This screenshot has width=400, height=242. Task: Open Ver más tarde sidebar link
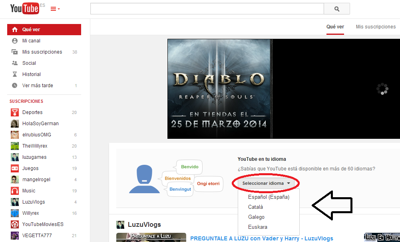coord(38,86)
